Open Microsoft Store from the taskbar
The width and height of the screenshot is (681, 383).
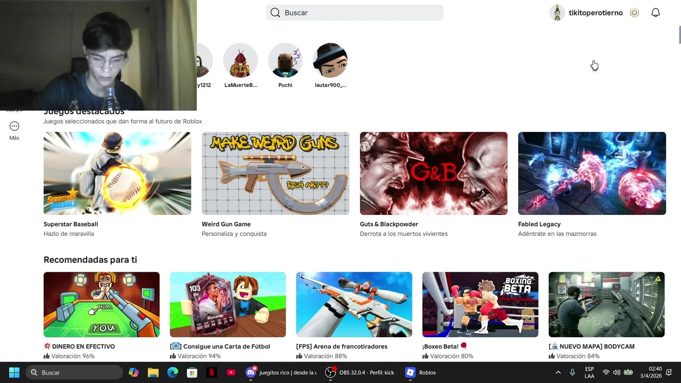point(192,372)
